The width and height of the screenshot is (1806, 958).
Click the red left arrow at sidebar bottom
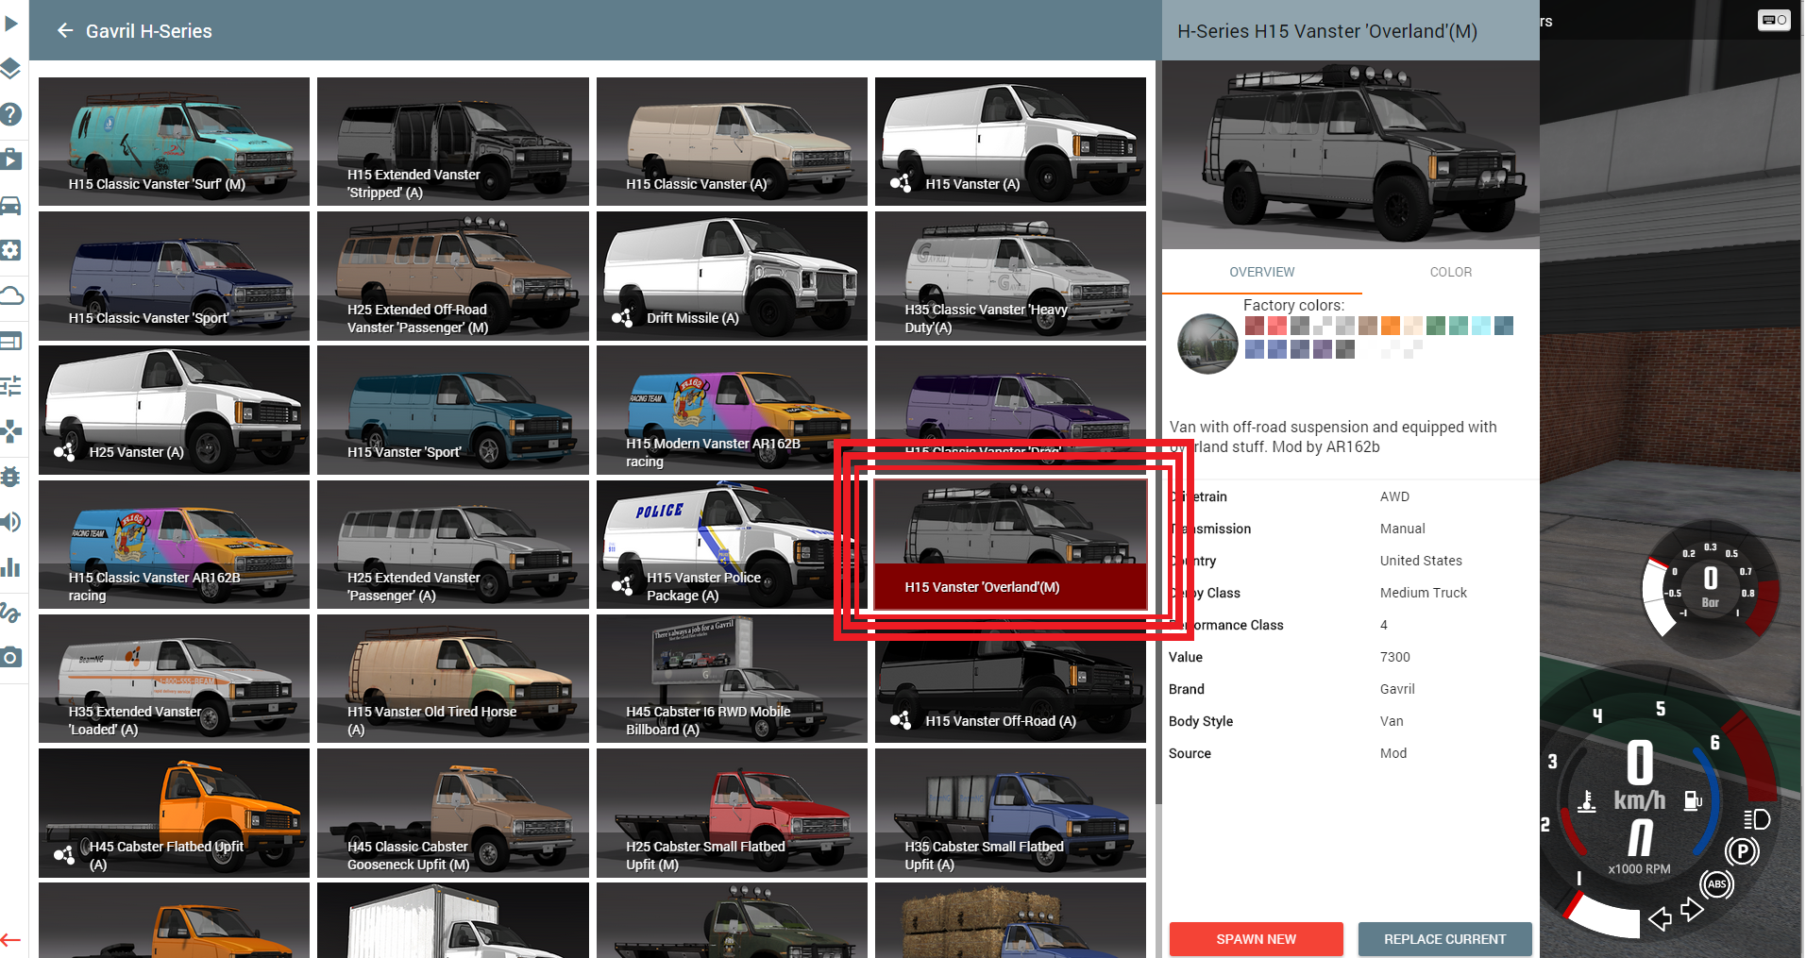click(x=10, y=939)
